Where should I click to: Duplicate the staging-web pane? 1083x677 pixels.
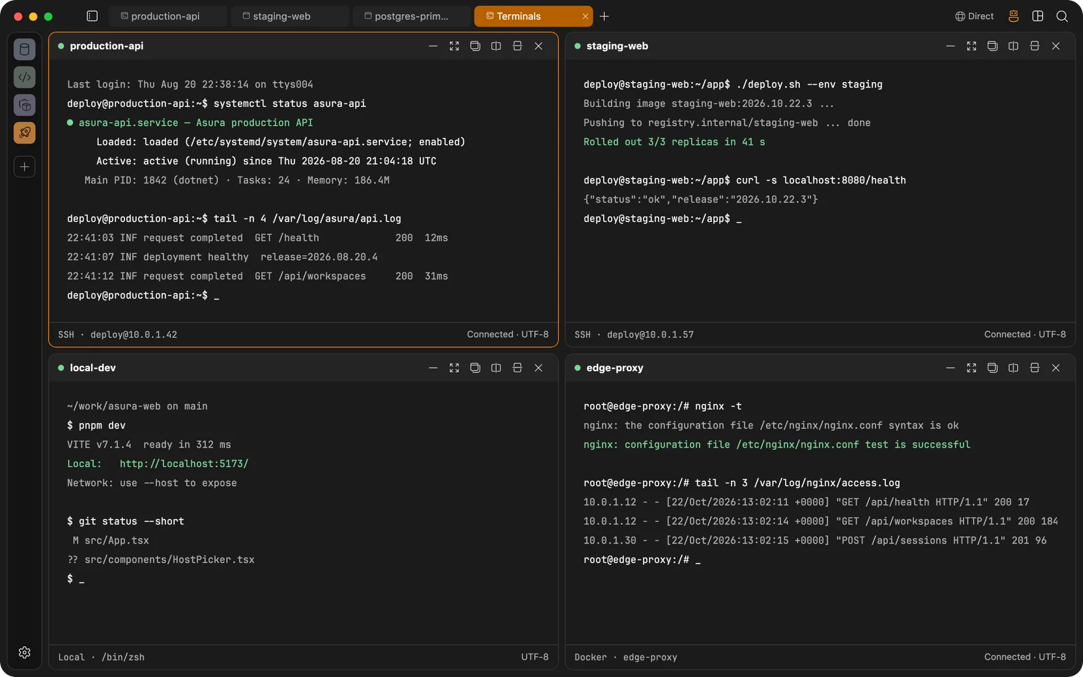[x=993, y=46]
